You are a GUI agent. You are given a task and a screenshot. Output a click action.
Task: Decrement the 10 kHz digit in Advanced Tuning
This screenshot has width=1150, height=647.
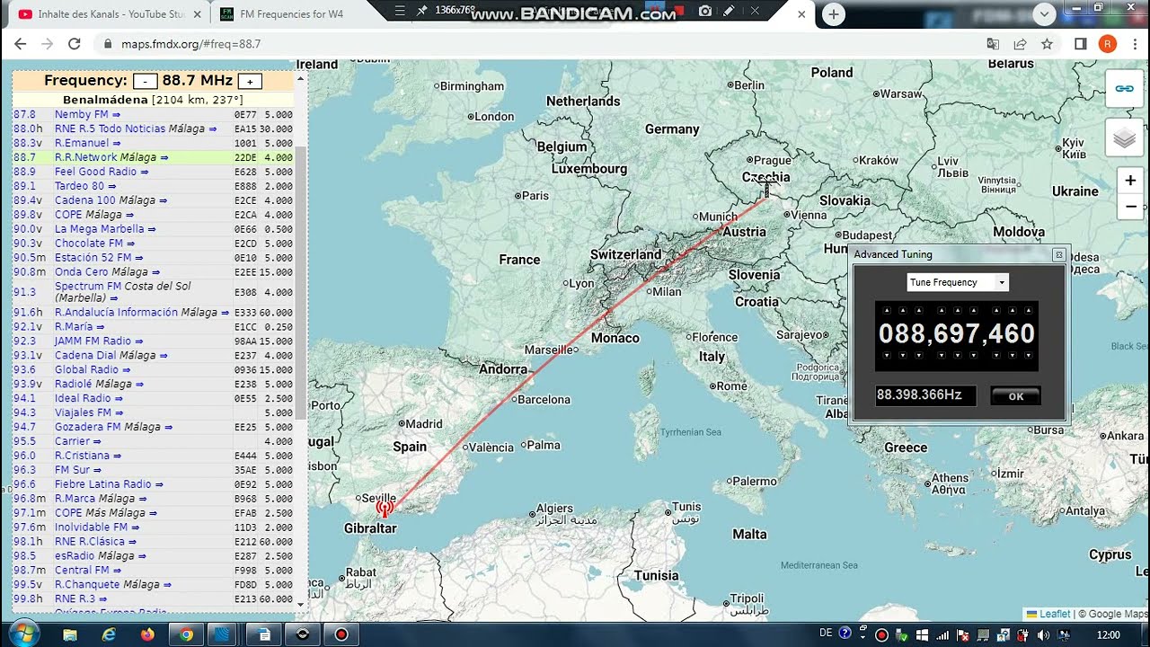tap(959, 355)
